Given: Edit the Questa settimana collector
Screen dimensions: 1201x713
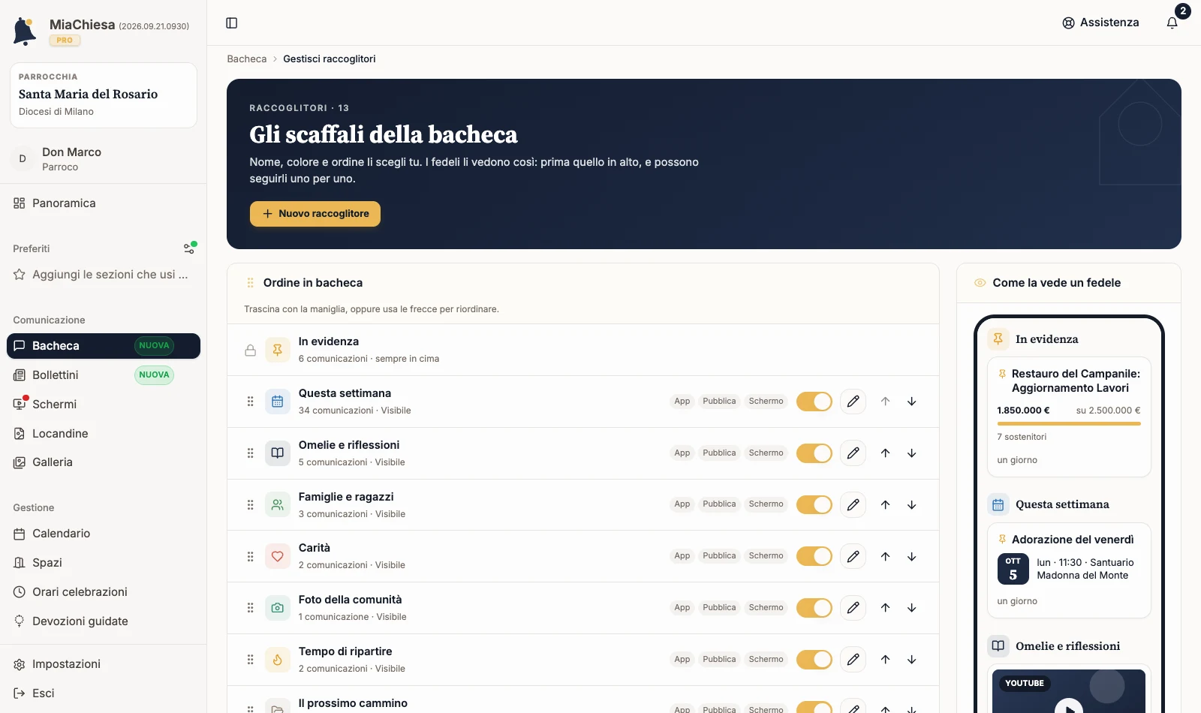Looking at the screenshot, I should pos(853,402).
